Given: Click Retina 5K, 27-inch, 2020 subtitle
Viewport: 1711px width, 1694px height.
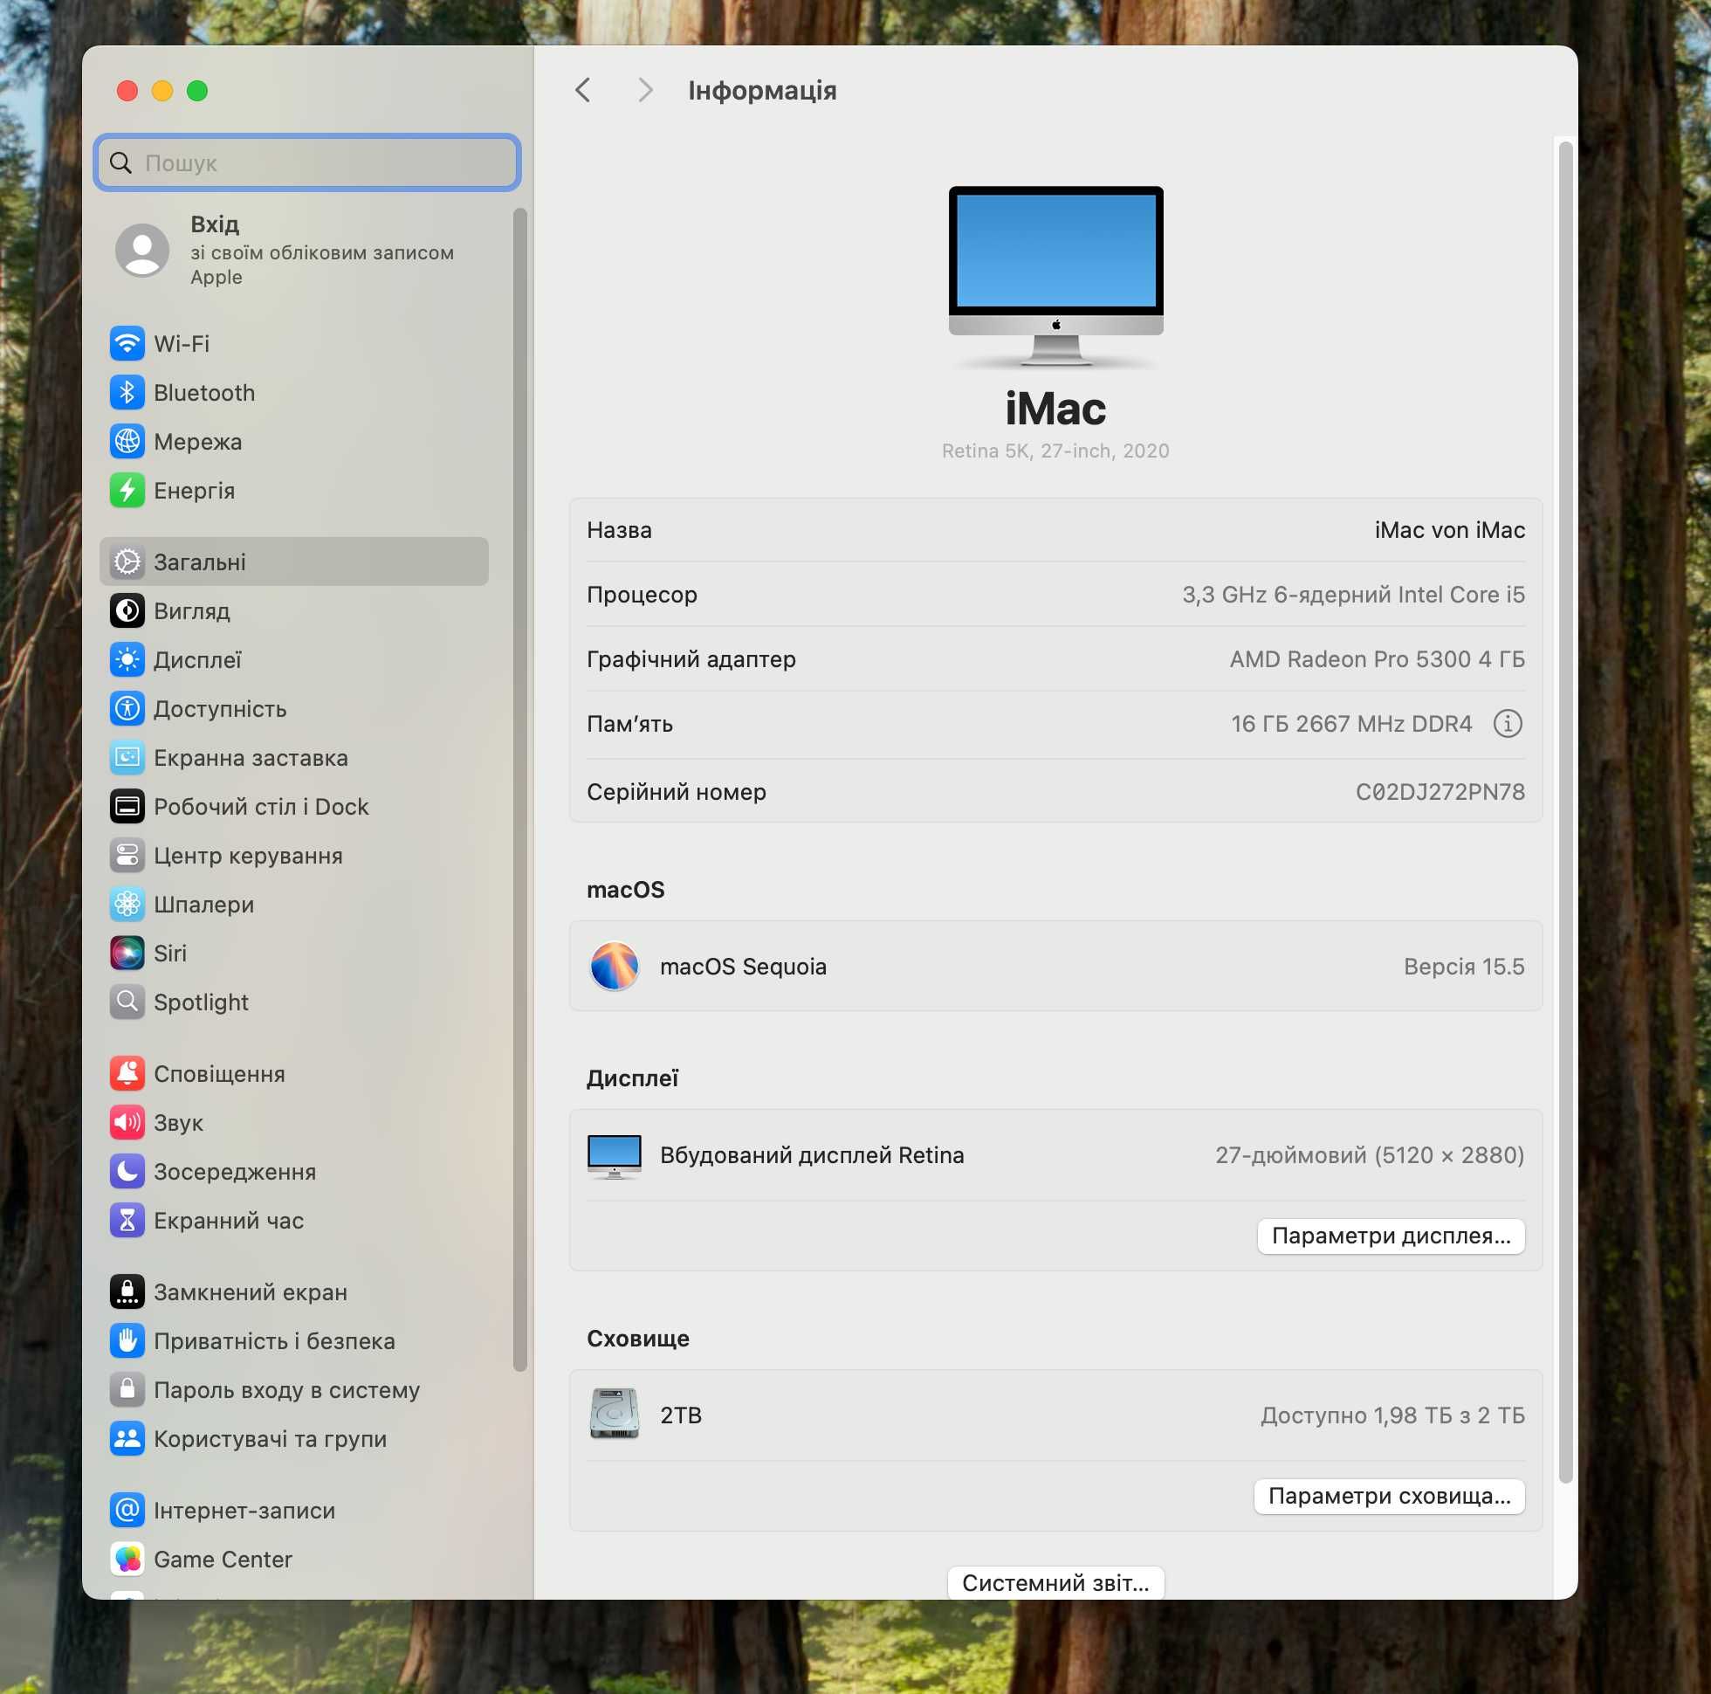Looking at the screenshot, I should pyautogui.click(x=1055, y=451).
